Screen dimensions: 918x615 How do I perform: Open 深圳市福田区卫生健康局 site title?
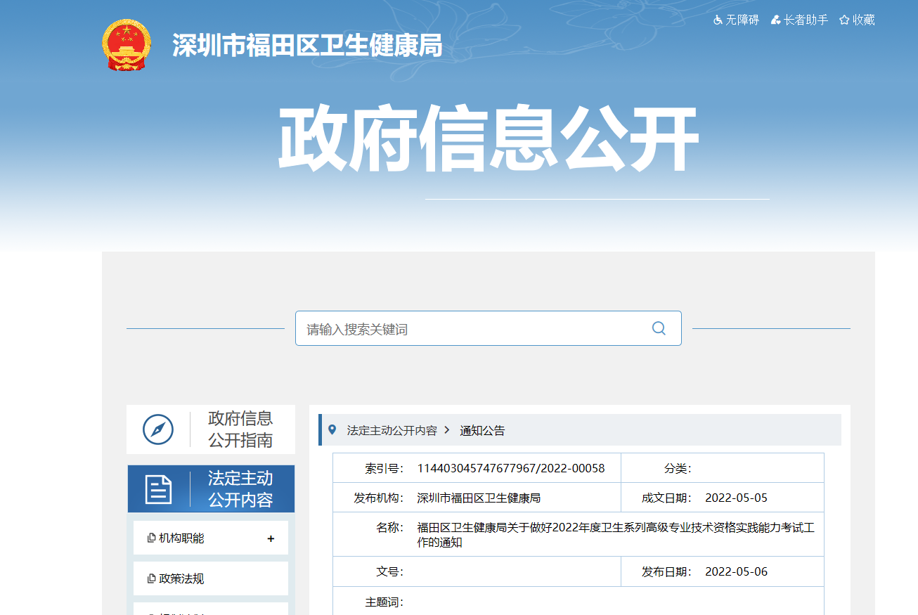pyautogui.click(x=307, y=46)
